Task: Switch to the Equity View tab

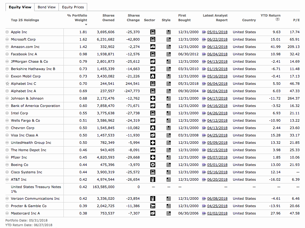Action: click(20, 7)
